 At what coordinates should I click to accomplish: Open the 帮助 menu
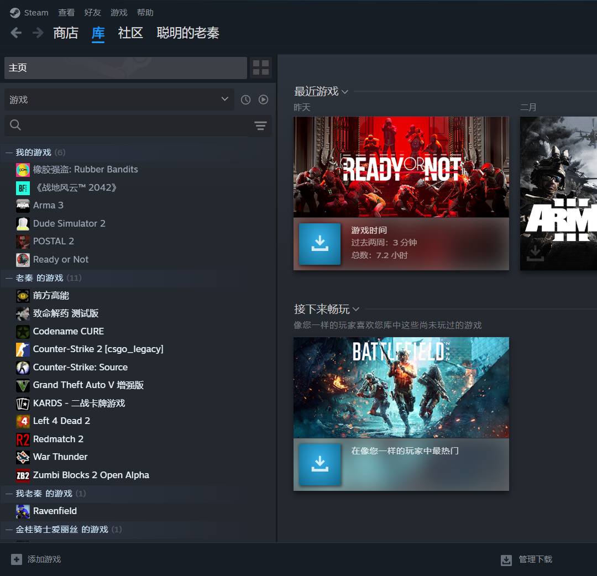[145, 13]
